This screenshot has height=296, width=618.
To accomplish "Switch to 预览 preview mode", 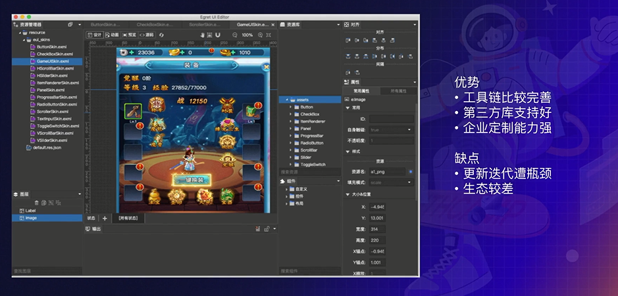I will coord(129,35).
